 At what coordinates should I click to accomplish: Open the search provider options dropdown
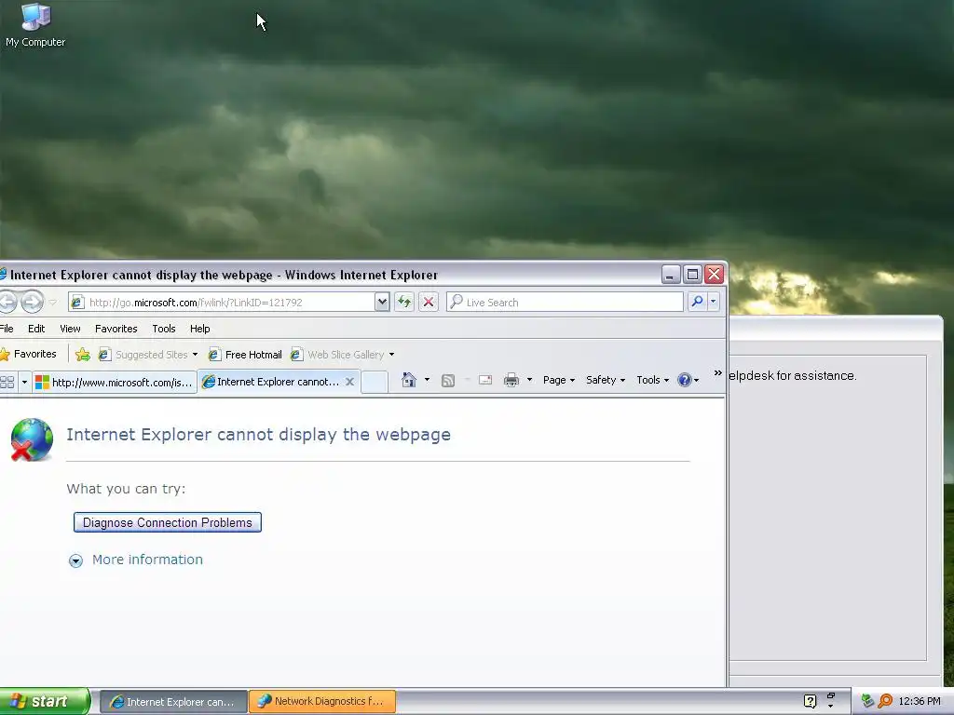coord(713,302)
